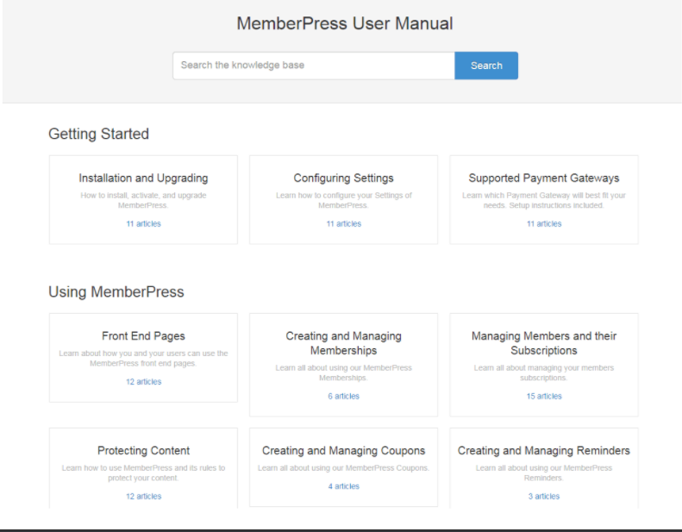Focus the Search the knowledge base field
This screenshot has height=532, width=682.
[314, 66]
